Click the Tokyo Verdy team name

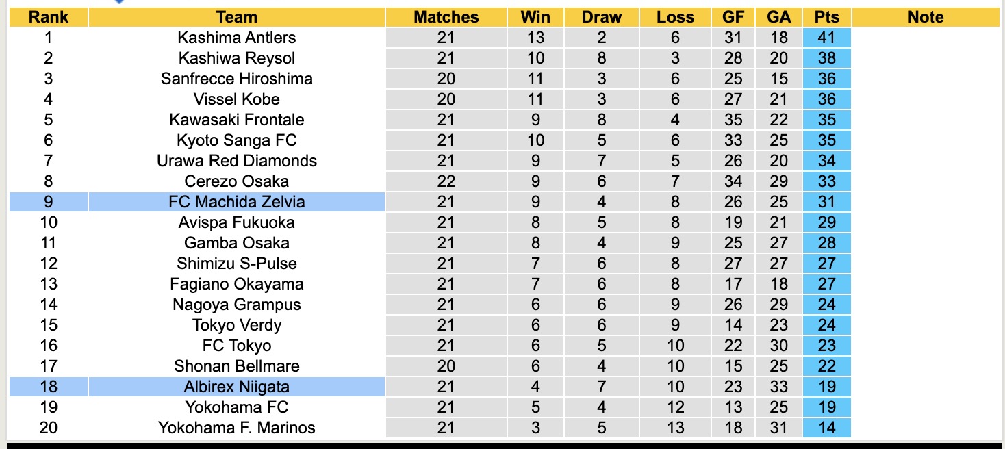pyautogui.click(x=236, y=325)
